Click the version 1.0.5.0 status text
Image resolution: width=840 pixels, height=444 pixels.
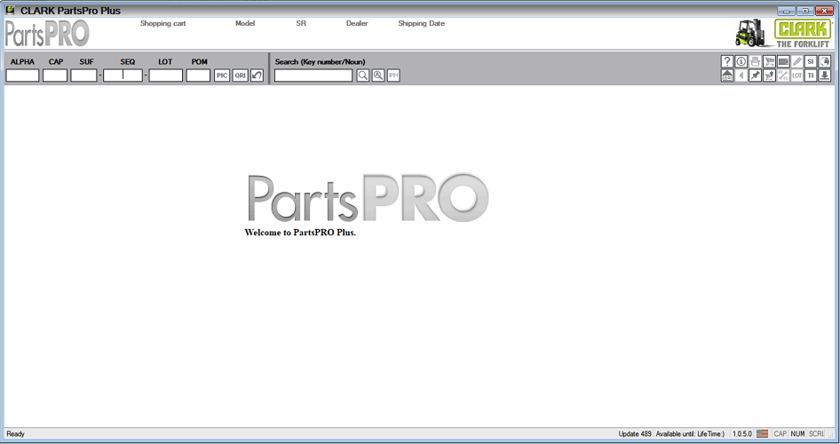pyautogui.click(x=742, y=434)
